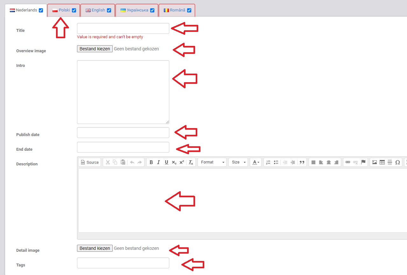Insert a block quote
Screen dimensions: 407x275
click(302, 162)
